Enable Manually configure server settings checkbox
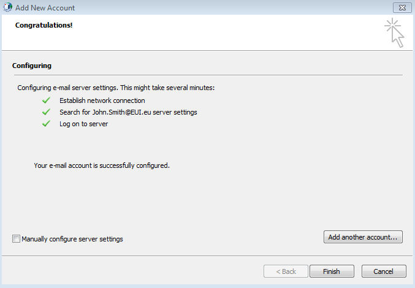Screen dimensions: 415x288 (x=16, y=239)
